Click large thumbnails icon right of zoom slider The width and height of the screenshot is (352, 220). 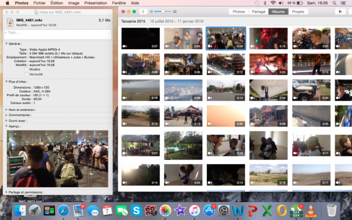[x=175, y=11]
